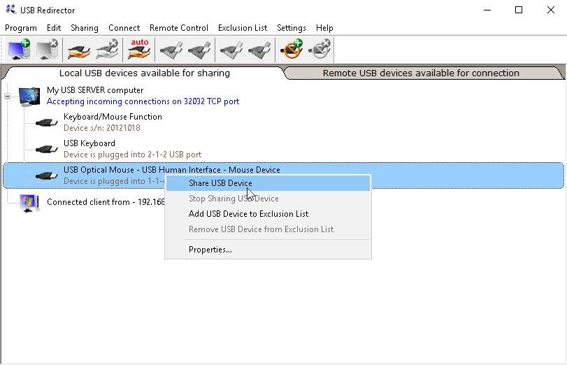Select the USB Optical Mouse device row

(x=284, y=176)
